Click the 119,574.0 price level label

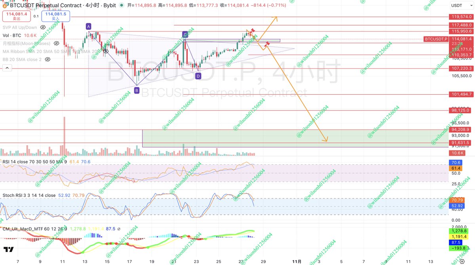tap(460, 17)
